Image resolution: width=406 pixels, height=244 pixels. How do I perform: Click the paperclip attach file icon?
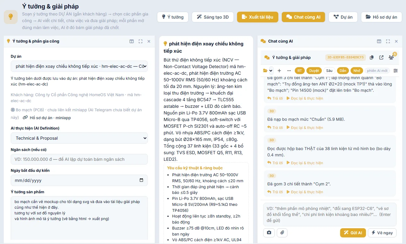(282, 233)
